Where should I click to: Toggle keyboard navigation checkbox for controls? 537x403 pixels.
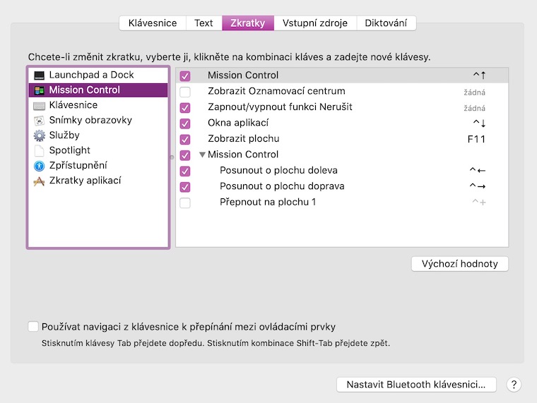pos(33,327)
